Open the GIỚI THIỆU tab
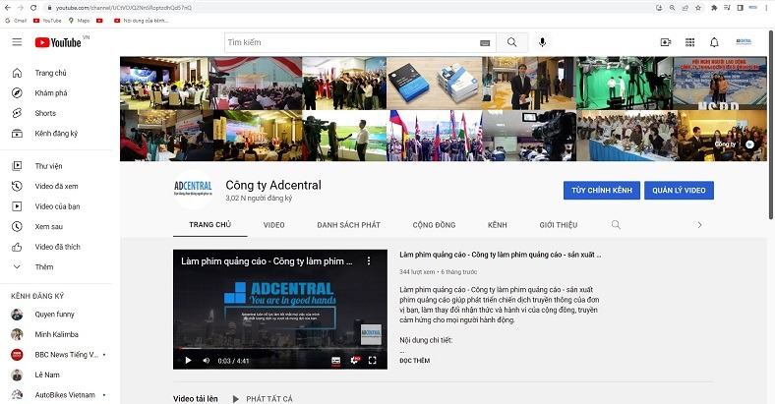The height and width of the screenshot is (404, 775). click(559, 224)
